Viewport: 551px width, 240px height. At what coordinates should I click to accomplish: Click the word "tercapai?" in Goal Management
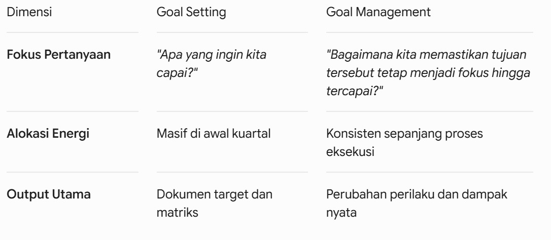[x=354, y=91]
